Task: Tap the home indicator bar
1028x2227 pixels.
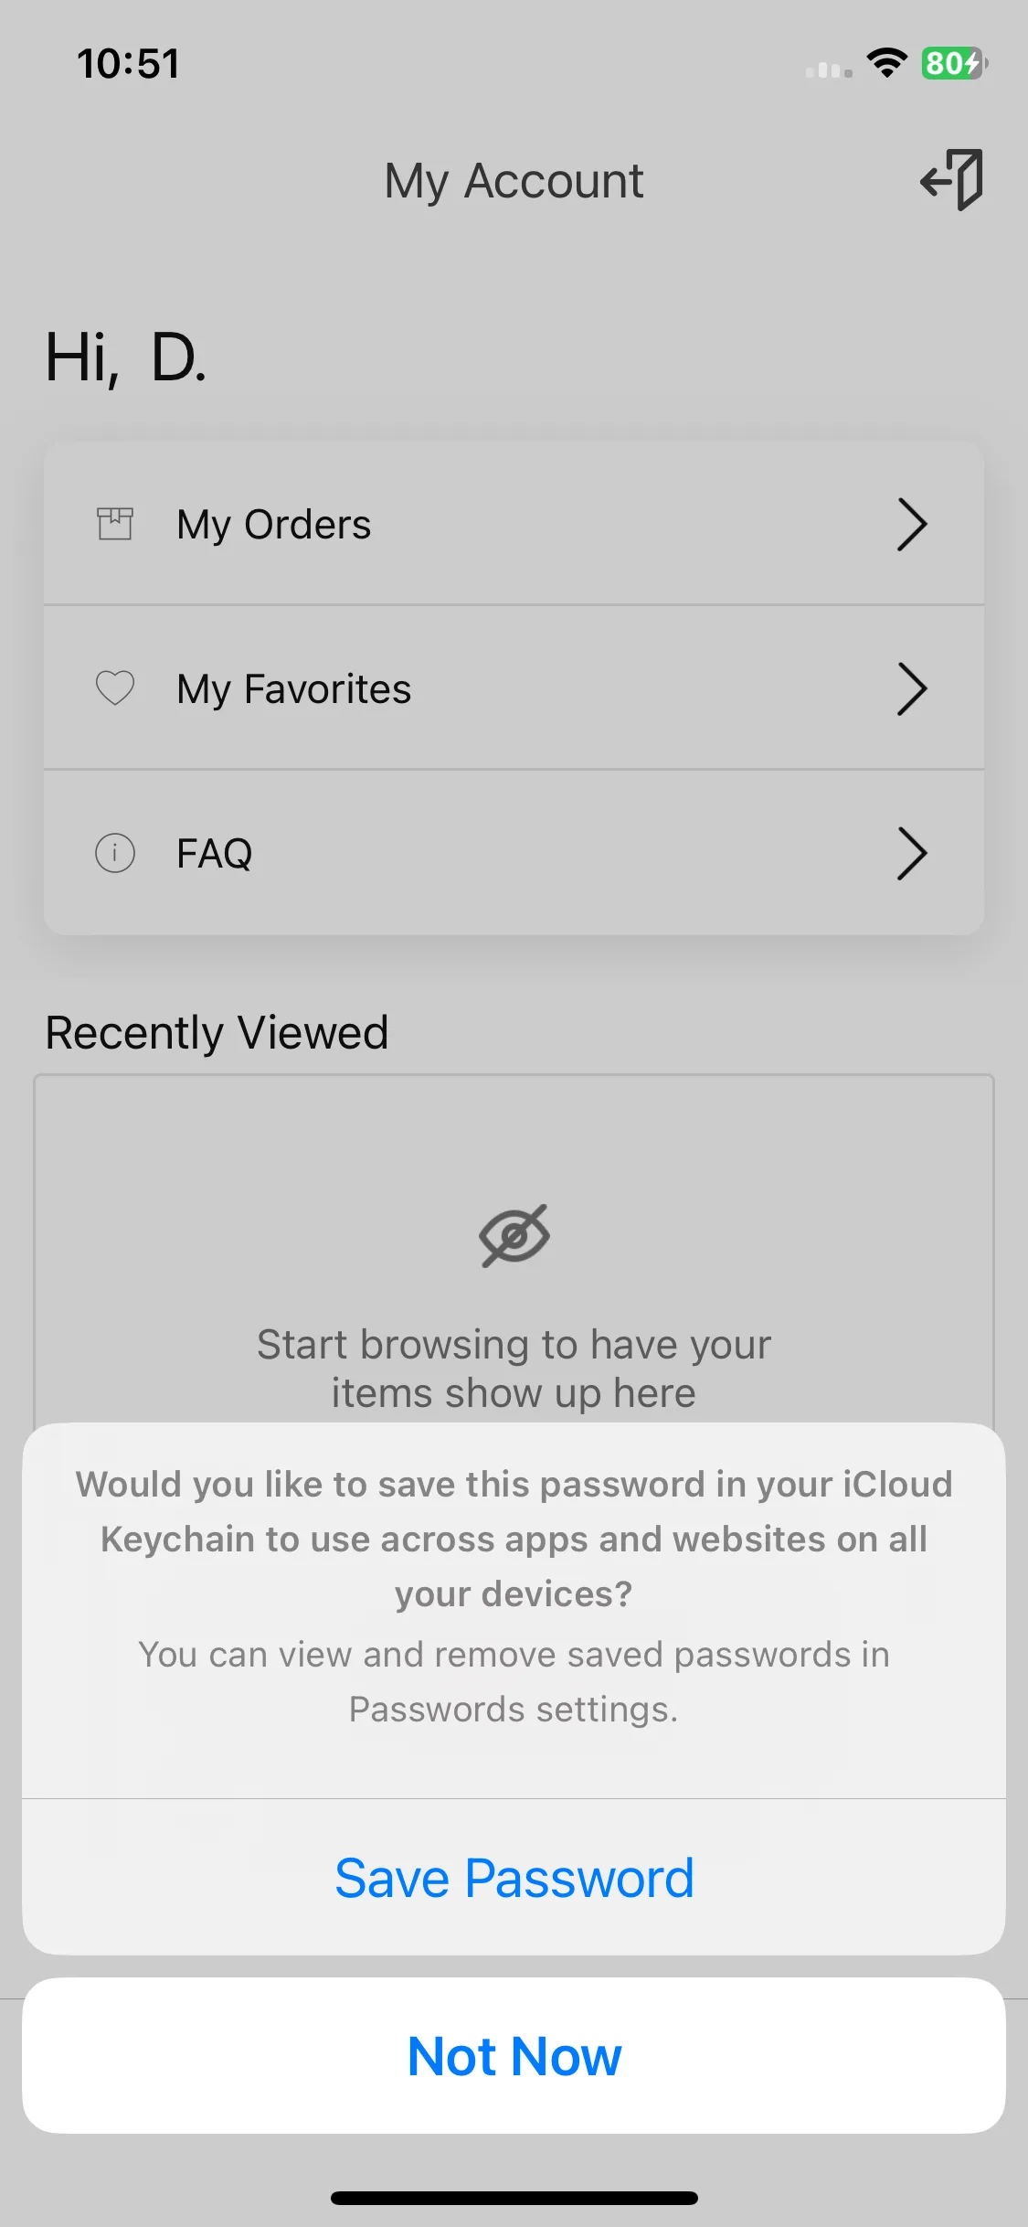Action: point(514,2198)
